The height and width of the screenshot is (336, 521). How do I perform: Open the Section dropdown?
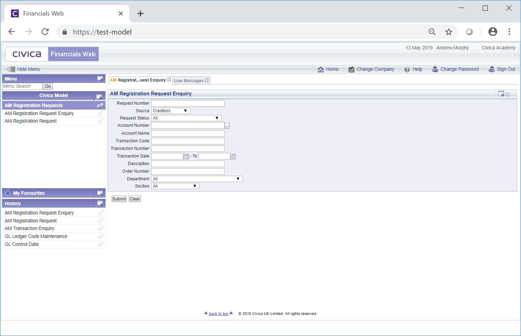175,186
